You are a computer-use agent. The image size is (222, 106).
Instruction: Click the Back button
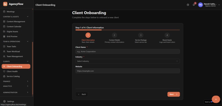(x=82, y=94)
